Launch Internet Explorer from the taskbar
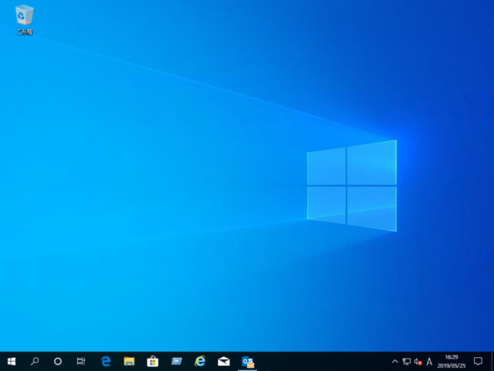Image resolution: width=494 pixels, height=371 pixels. point(200,362)
